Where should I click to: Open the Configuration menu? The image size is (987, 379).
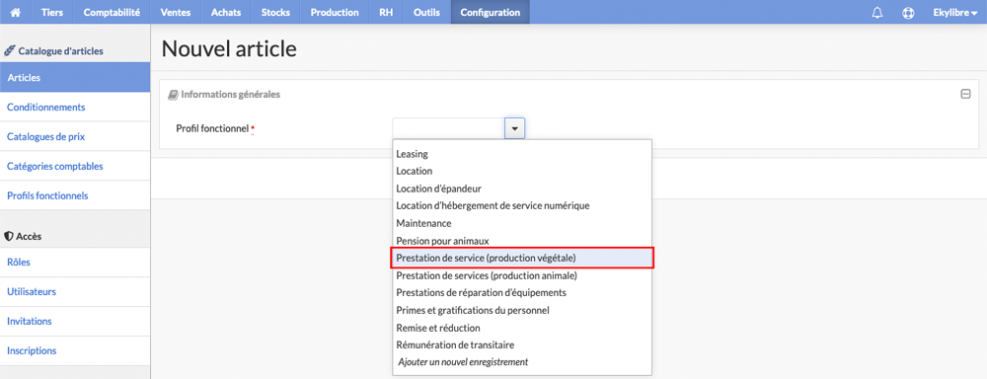(x=490, y=12)
